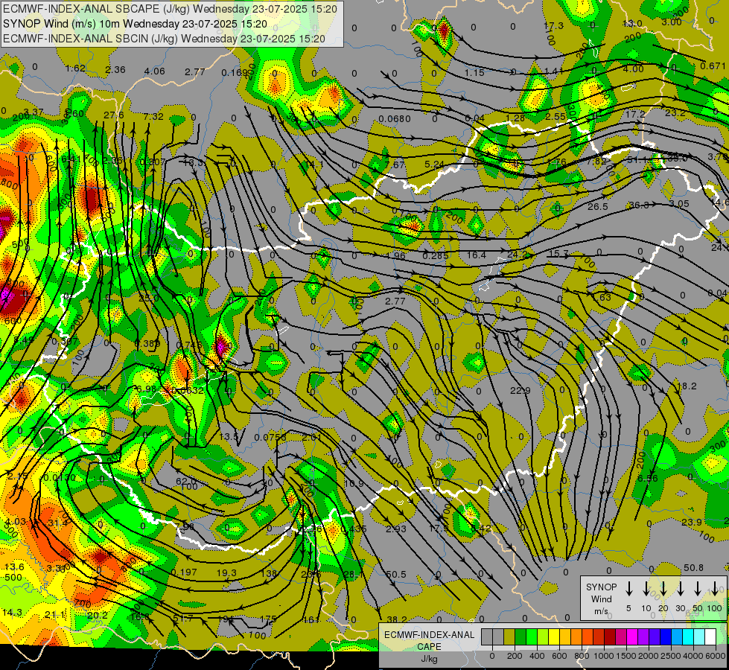Screen dimensions: 729x670
Task: Select the yellow CAPE legend swatch
Action: coord(554,636)
